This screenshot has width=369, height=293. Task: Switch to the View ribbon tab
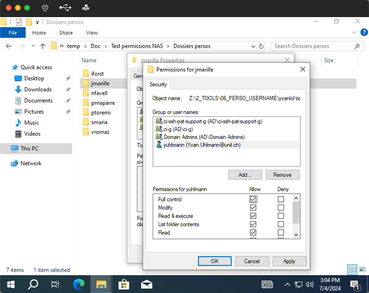pos(92,33)
